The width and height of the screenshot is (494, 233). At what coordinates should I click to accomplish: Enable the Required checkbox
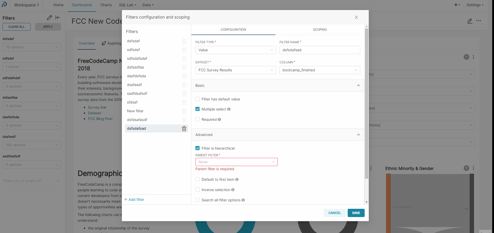[x=197, y=119]
